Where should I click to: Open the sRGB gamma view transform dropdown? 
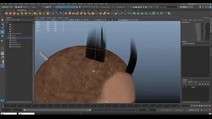[x=129, y=20]
